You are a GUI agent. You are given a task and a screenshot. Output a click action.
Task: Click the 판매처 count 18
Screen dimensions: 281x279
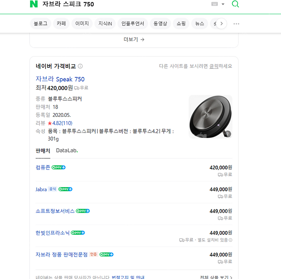tap(55, 107)
